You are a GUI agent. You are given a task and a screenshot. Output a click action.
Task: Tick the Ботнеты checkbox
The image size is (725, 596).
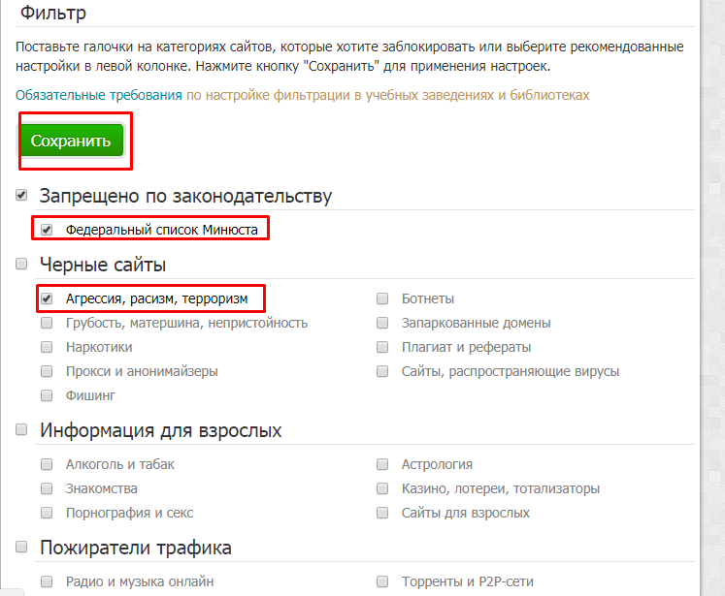point(382,298)
